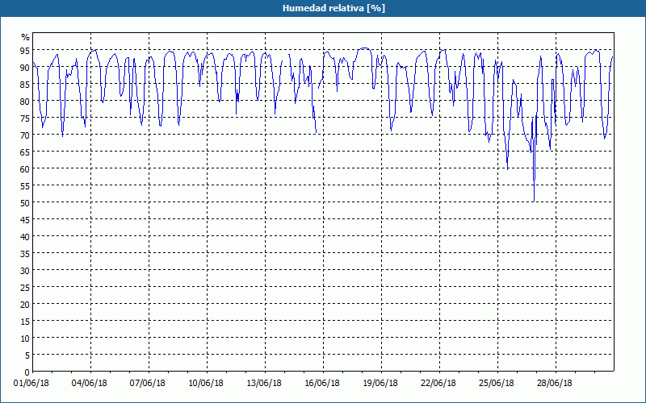Viewport: 646px width, 403px height.
Task: Select the 04/06/18 date label
Action: click(x=90, y=383)
